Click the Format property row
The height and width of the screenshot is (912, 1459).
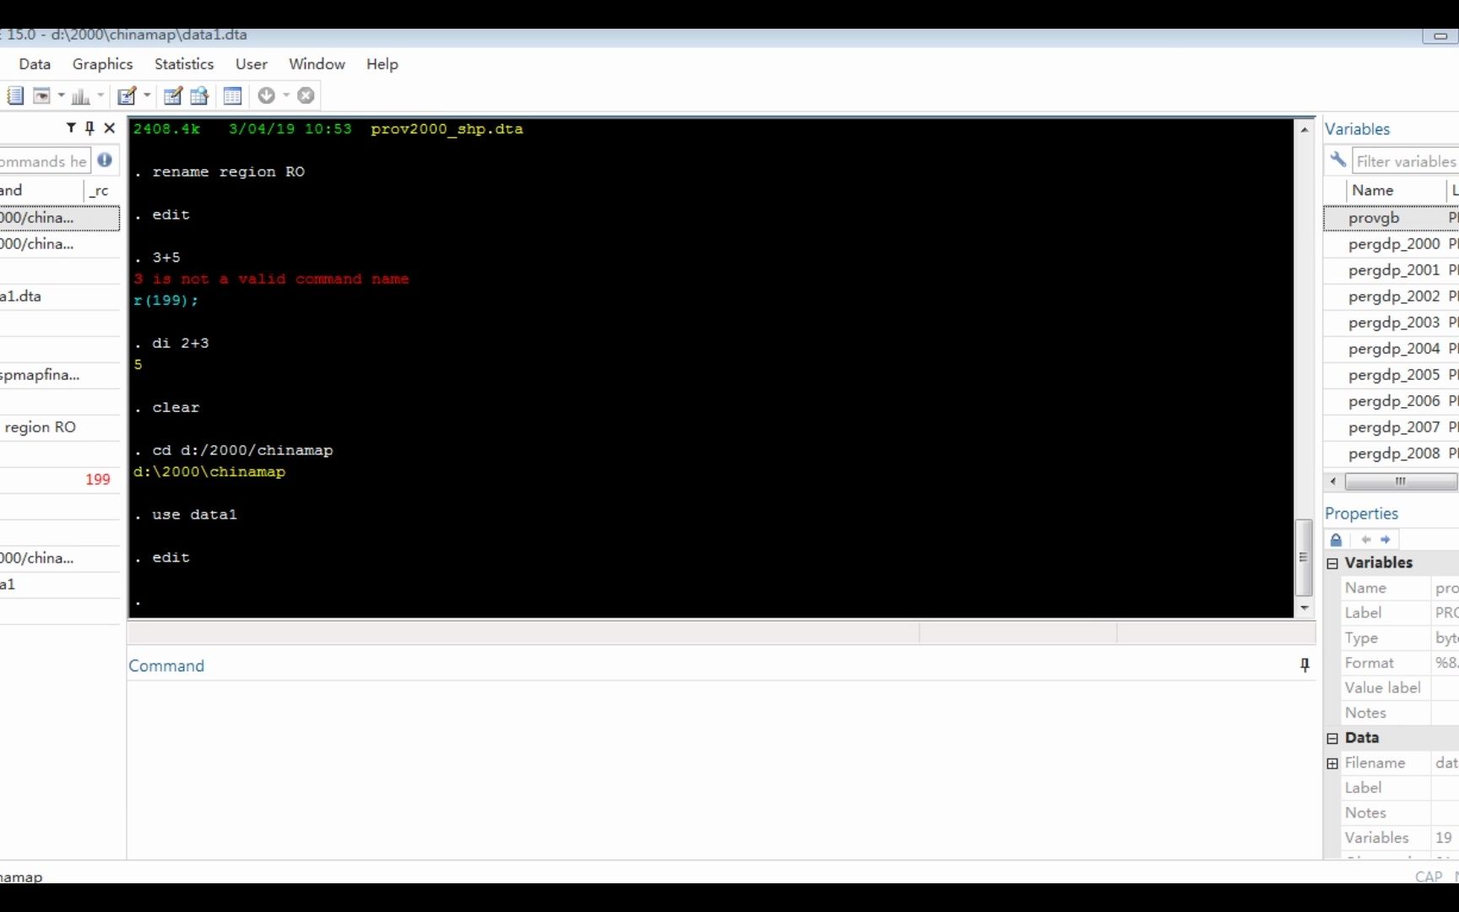[x=1399, y=664]
